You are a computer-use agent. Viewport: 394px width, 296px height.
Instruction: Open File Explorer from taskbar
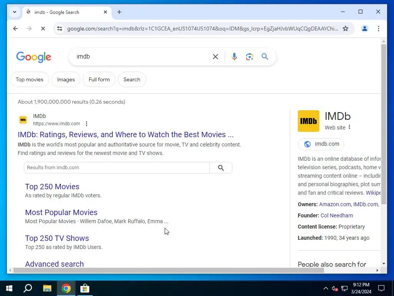tap(47, 288)
